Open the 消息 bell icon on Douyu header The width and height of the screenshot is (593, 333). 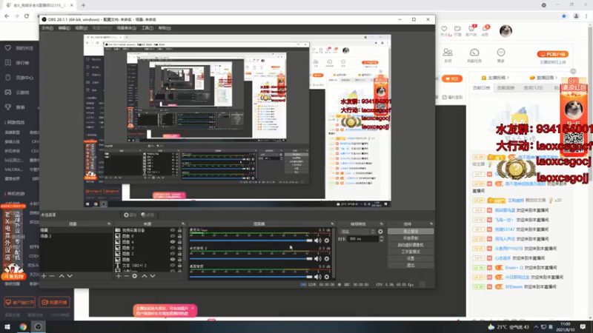click(x=485, y=30)
